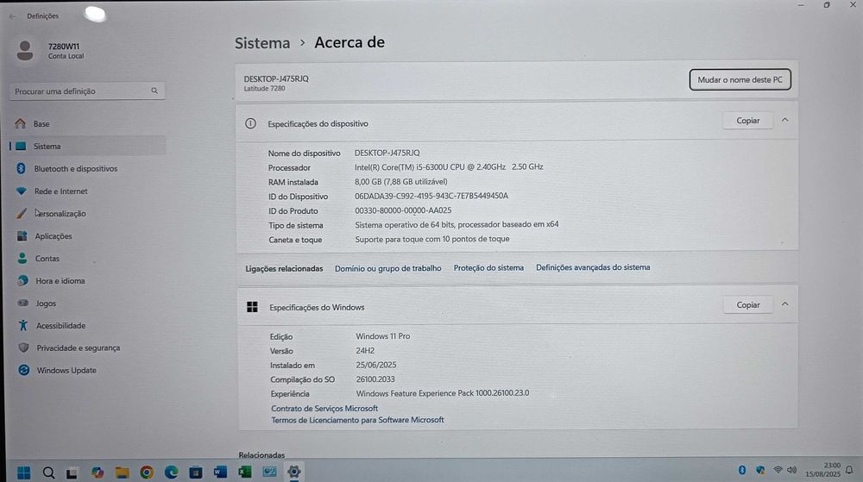Copy device specifications with Copiar
The width and height of the screenshot is (863, 482).
(x=748, y=121)
